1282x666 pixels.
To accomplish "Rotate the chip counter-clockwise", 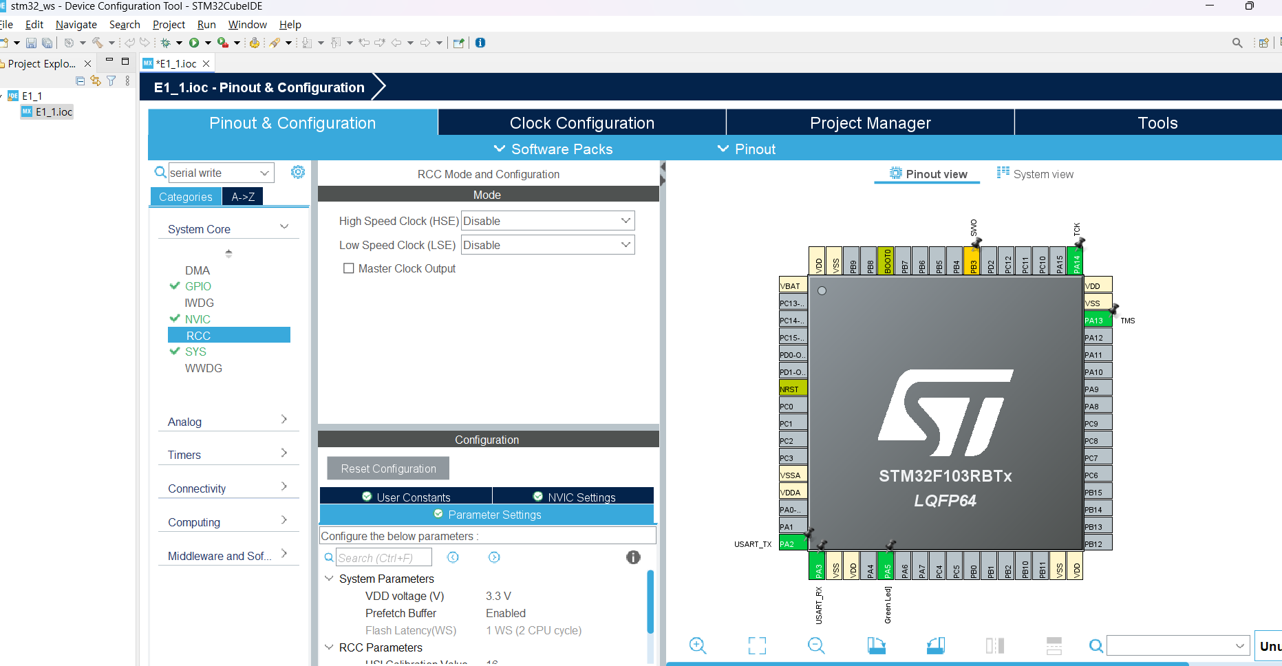I will coord(936,645).
